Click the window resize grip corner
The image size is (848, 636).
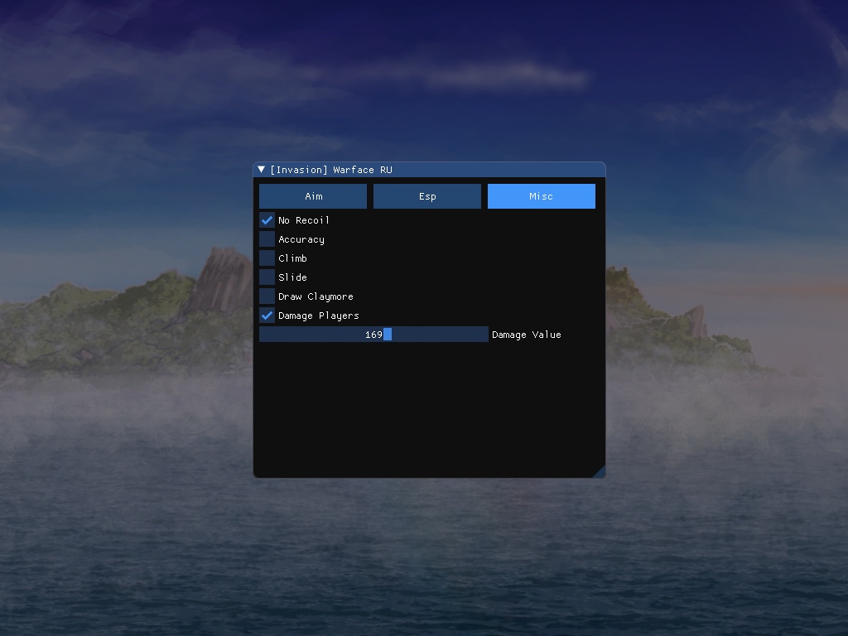(x=600, y=471)
